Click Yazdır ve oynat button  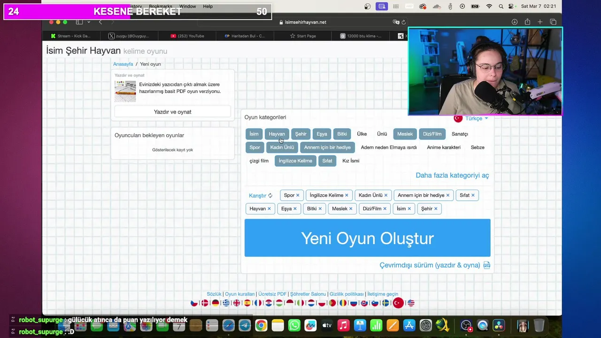172,112
